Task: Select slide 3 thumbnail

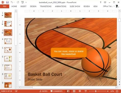Action: pyautogui.click(x=8, y=33)
